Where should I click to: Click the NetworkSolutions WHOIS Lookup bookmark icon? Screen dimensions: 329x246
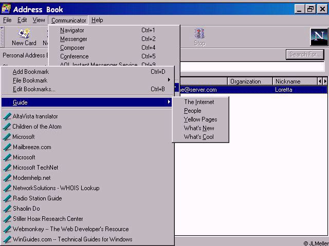click(x=7, y=188)
